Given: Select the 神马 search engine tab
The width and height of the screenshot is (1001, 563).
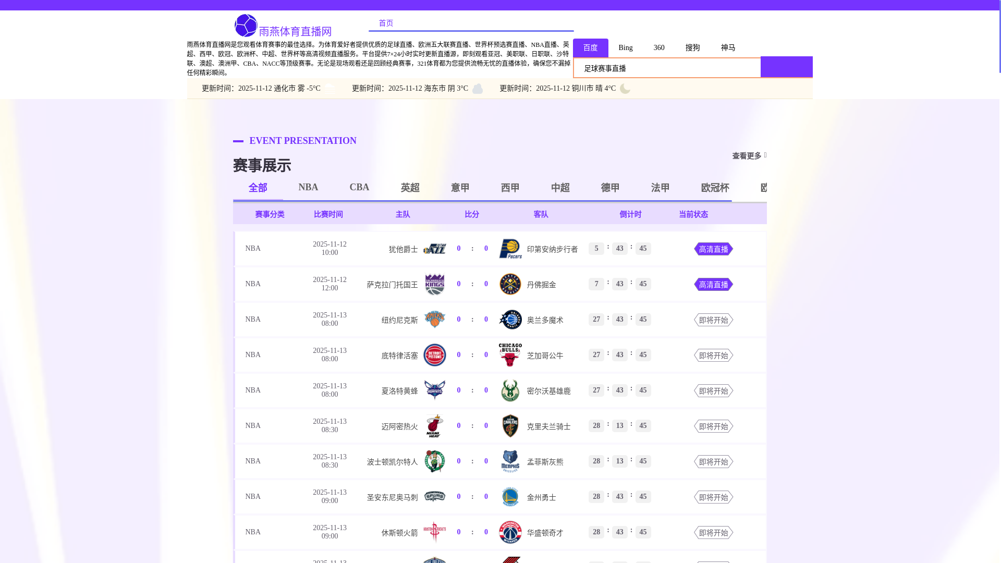Looking at the screenshot, I should coord(728,48).
